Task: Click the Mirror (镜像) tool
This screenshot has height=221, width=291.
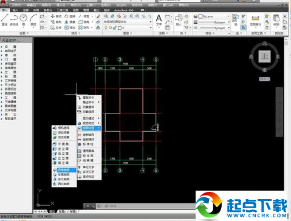Action: tap(70, 22)
